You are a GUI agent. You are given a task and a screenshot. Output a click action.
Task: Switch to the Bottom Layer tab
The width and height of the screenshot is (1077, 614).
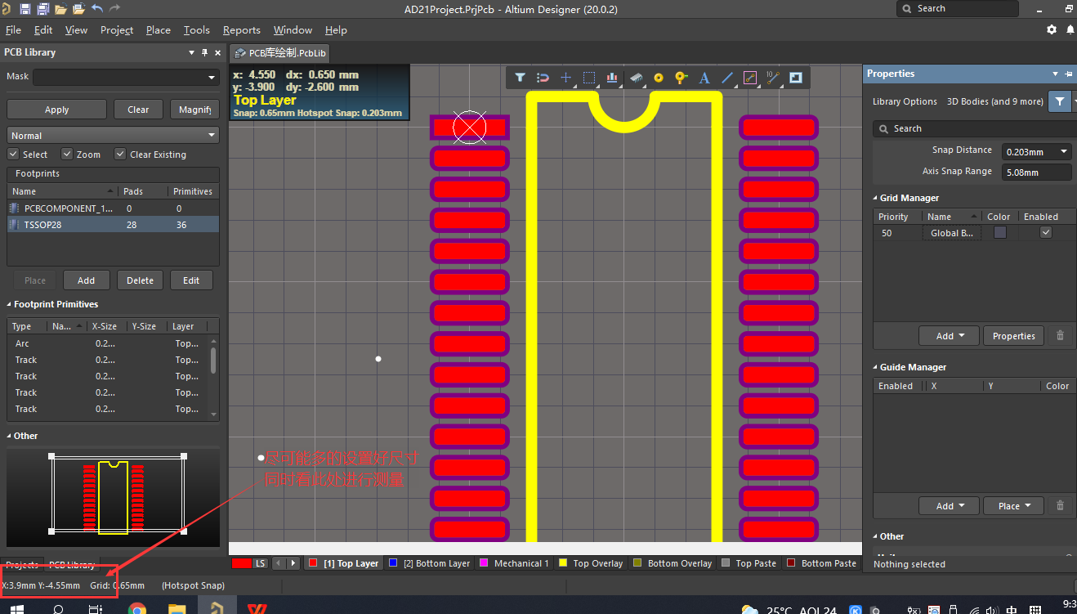click(x=429, y=563)
